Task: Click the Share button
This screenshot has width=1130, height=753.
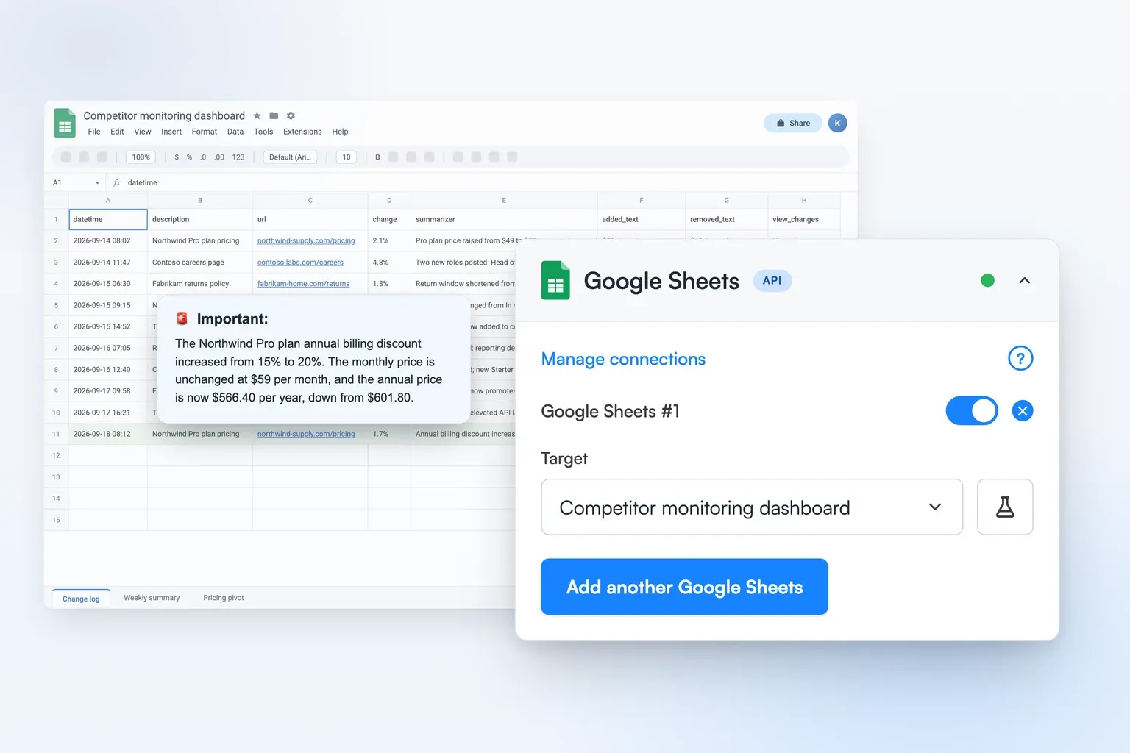Action: (793, 123)
